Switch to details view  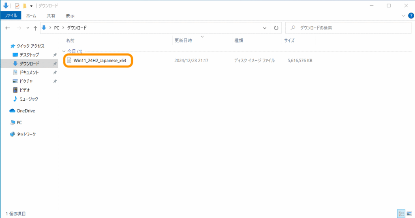pyautogui.click(x=401, y=214)
